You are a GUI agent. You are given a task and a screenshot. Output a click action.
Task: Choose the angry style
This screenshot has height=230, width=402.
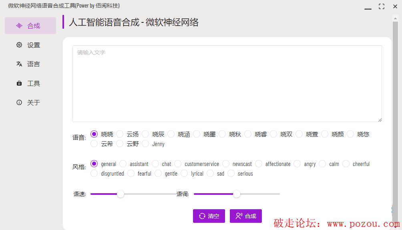pyautogui.click(x=297, y=164)
